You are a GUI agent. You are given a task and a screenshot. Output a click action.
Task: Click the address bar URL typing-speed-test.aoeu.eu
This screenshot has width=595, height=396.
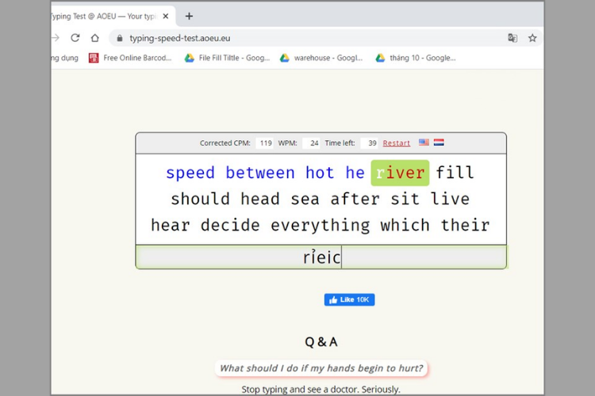tap(180, 38)
